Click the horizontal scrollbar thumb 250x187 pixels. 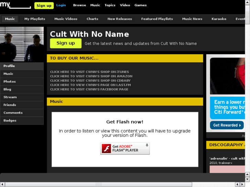pos(99,185)
